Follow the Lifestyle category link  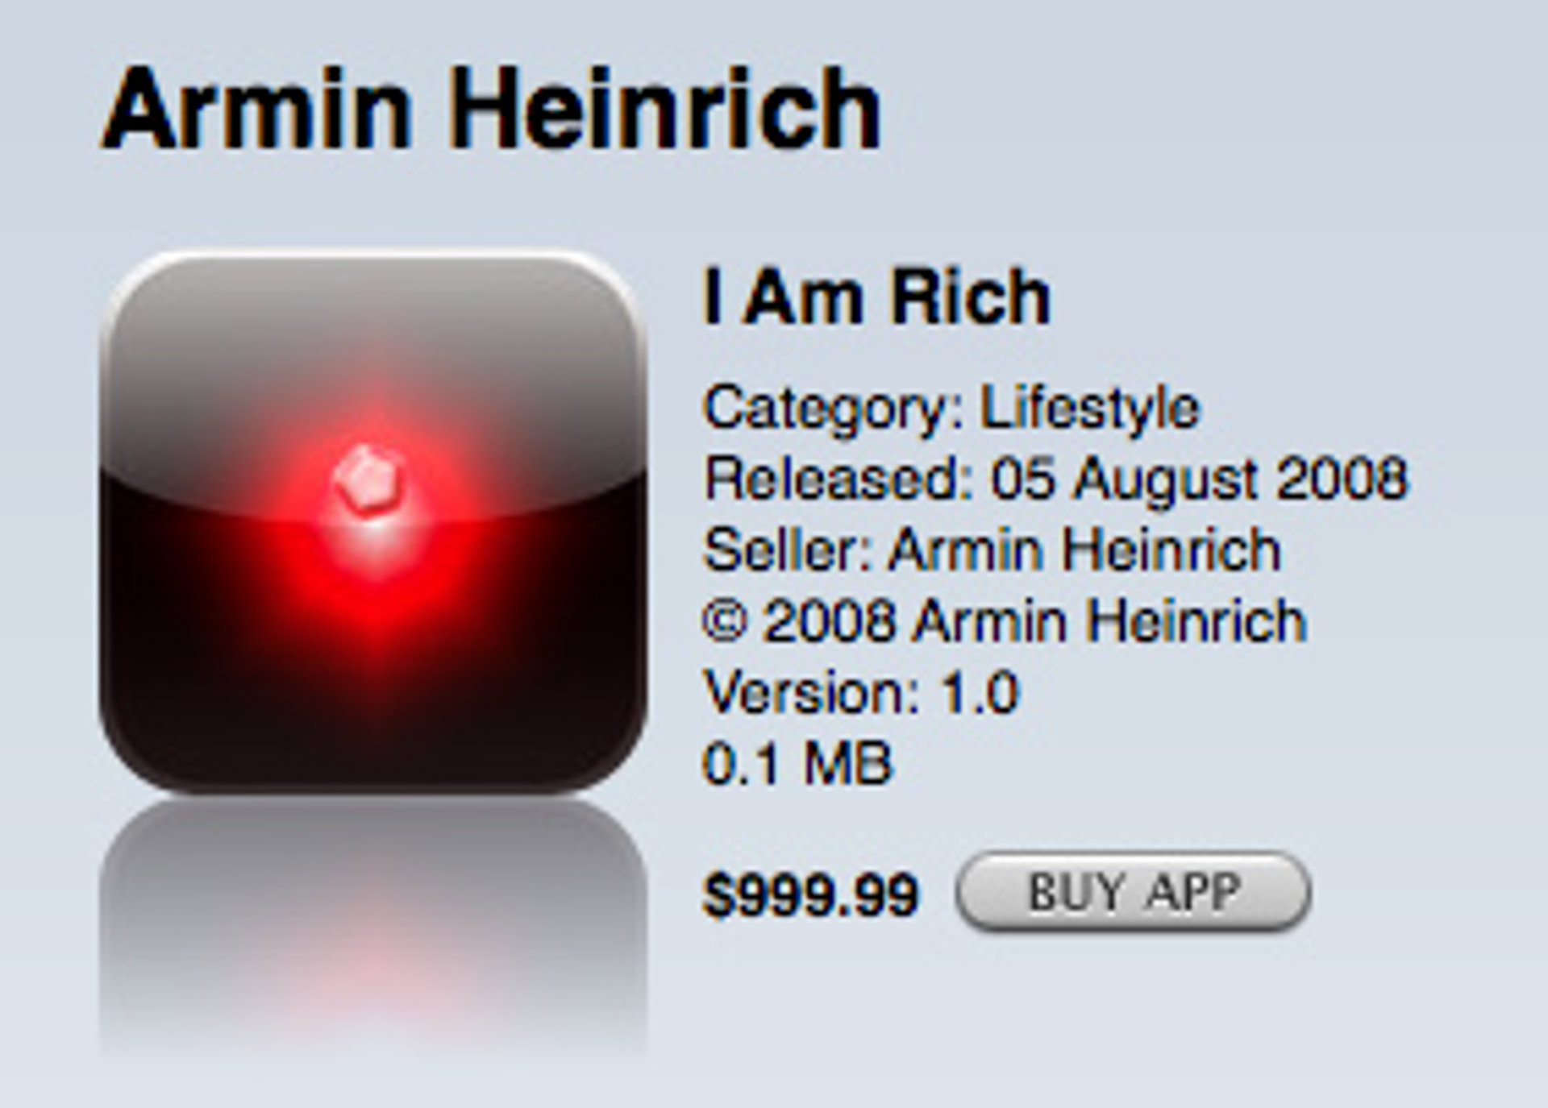[1090, 409]
